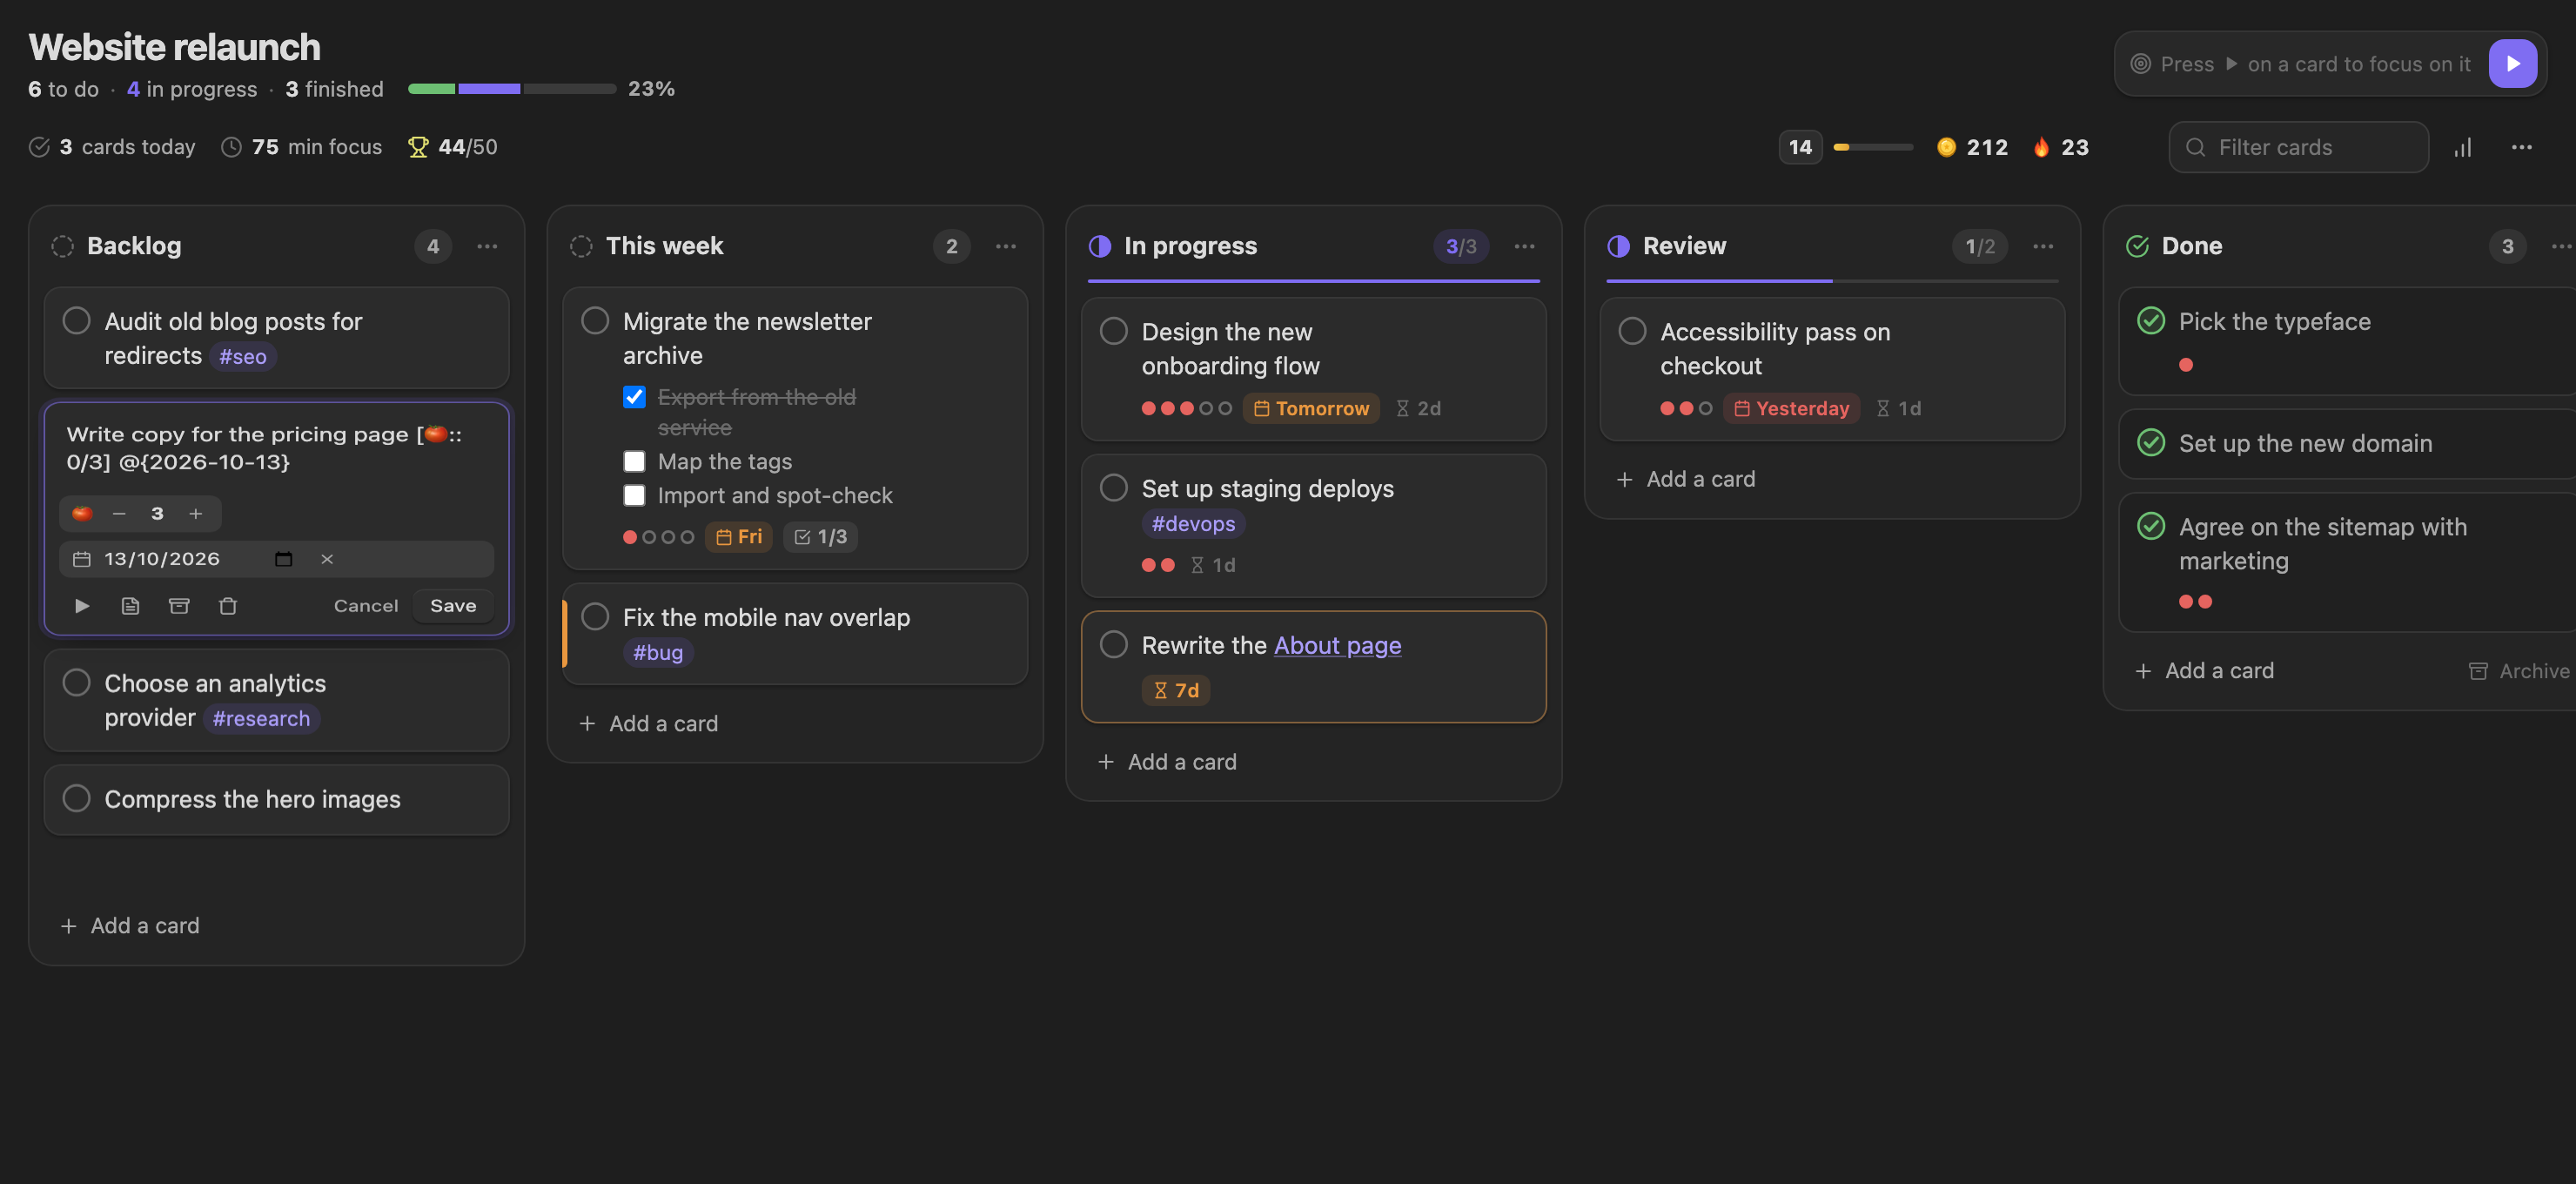
Task: Add a card to Done
Action: [x=2205, y=671]
